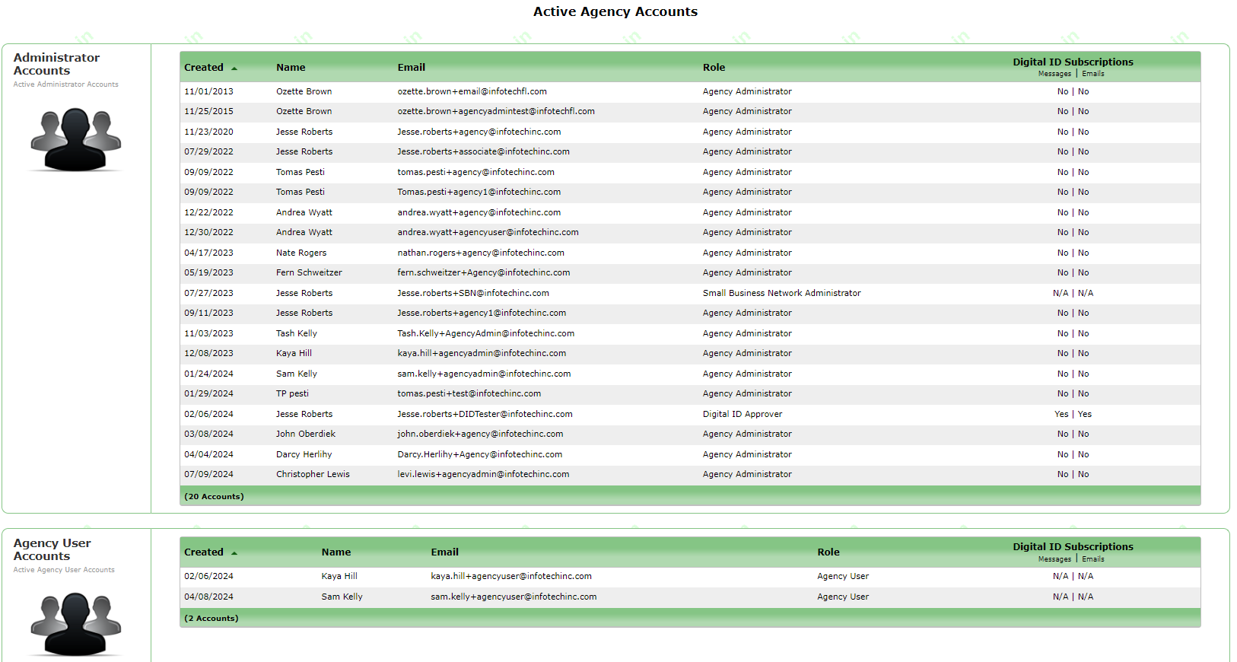The image size is (1237, 662).
Task: Sort agency user table by Role column
Action: [828, 552]
